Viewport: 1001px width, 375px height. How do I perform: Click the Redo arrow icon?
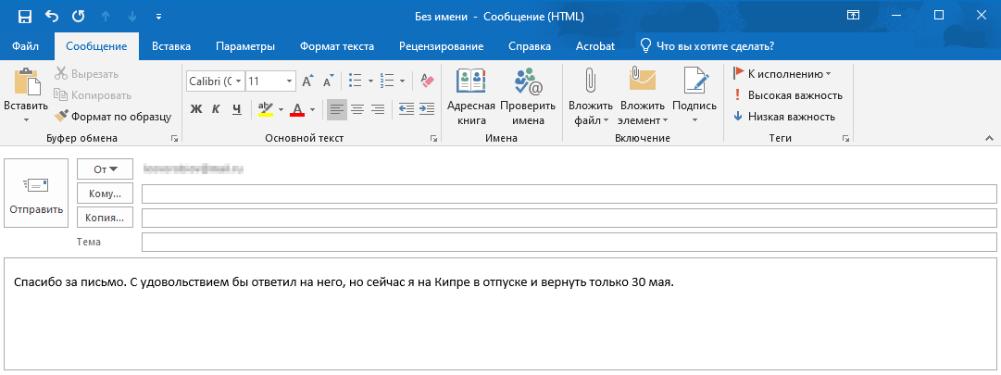78,16
